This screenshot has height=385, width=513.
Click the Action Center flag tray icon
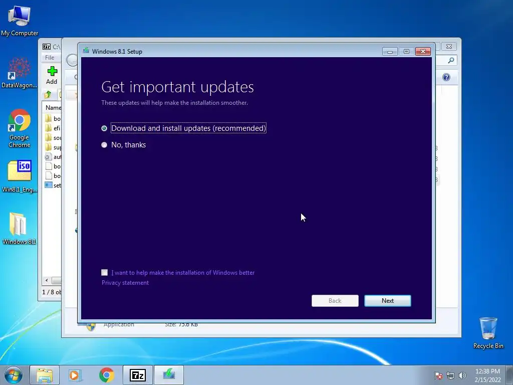click(438, 375)
